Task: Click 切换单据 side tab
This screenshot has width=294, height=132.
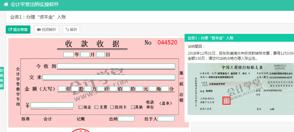Action: [x=2, y=78]
